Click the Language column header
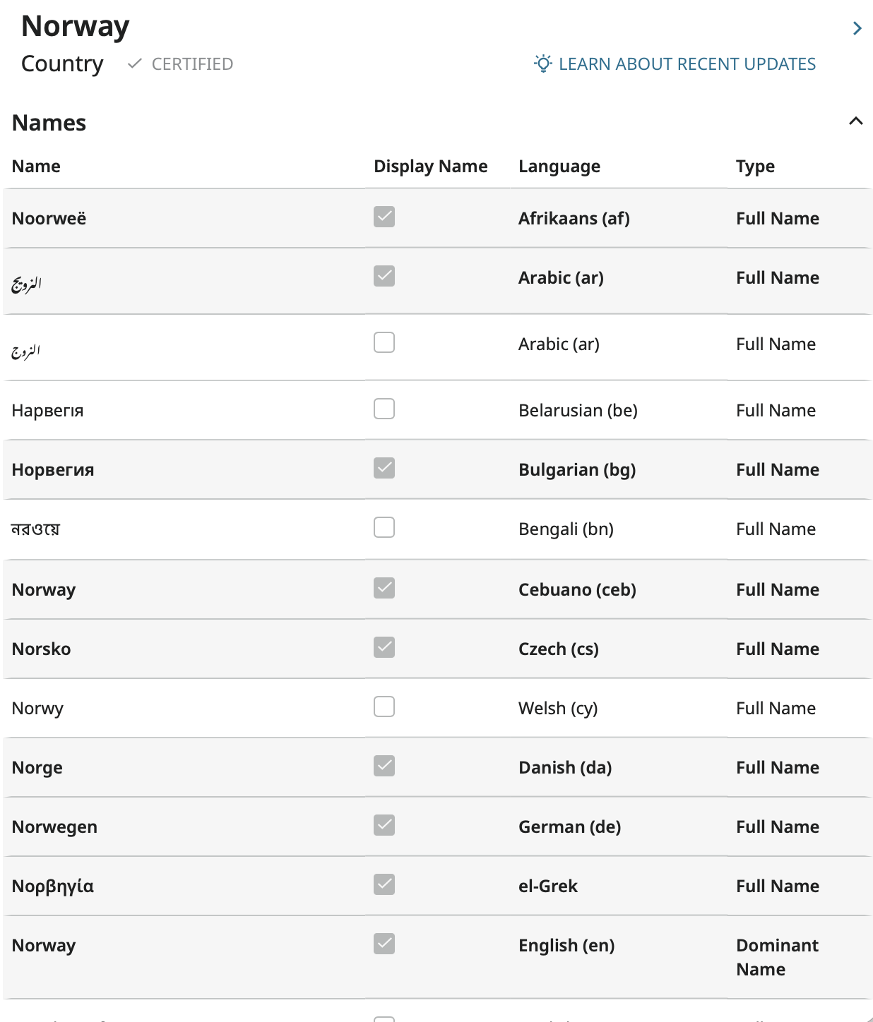 (x=559, y=167)
